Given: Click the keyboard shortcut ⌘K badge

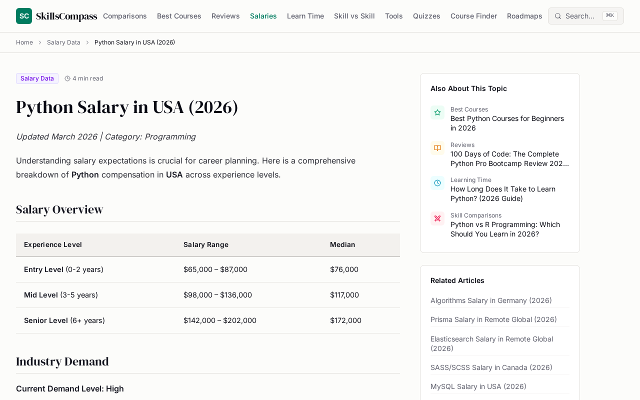Looking at the screenshot, I should coord(610,15).
